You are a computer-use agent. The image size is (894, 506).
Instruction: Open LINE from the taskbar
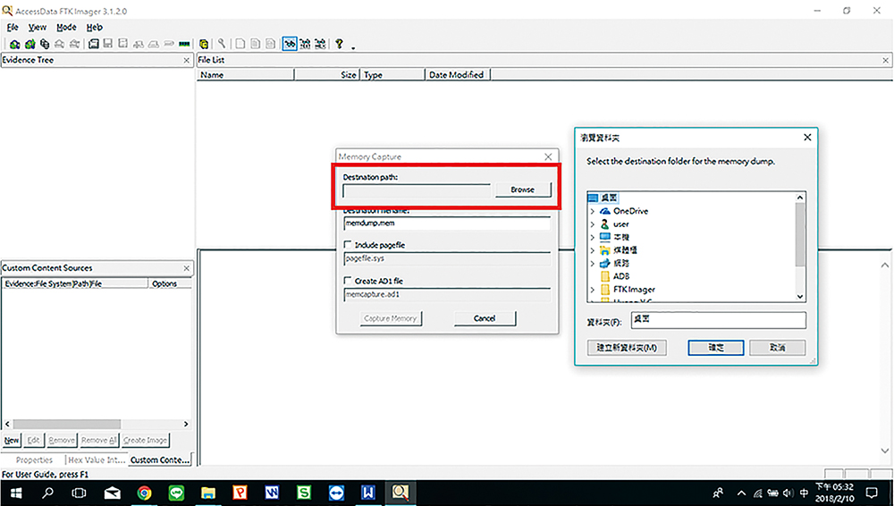pyautogui.click(x=176, y=493)
